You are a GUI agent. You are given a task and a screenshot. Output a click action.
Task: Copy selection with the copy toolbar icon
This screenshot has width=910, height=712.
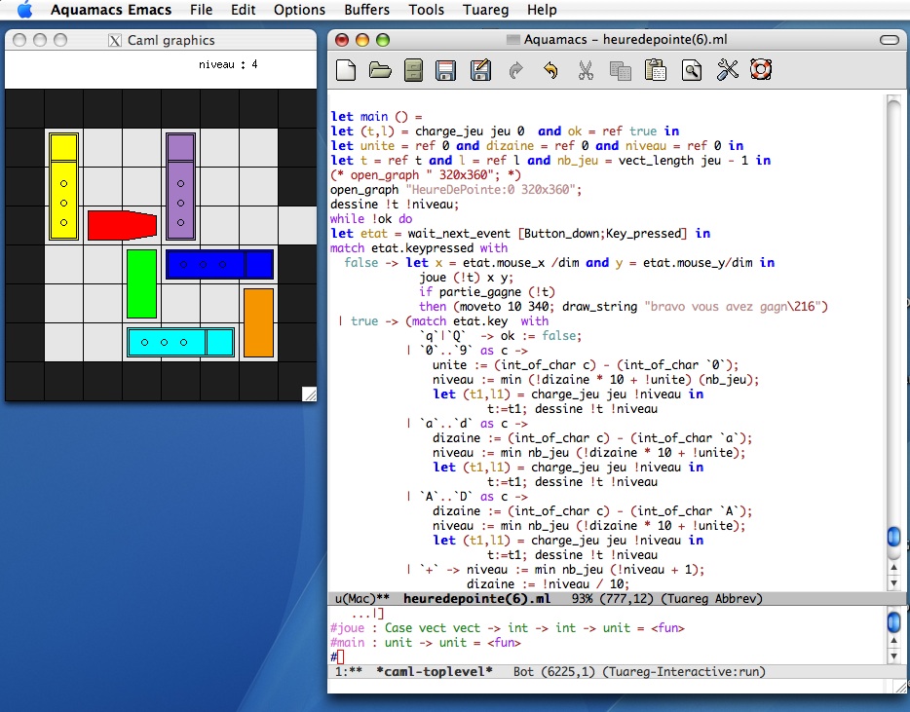pos(621,71)
